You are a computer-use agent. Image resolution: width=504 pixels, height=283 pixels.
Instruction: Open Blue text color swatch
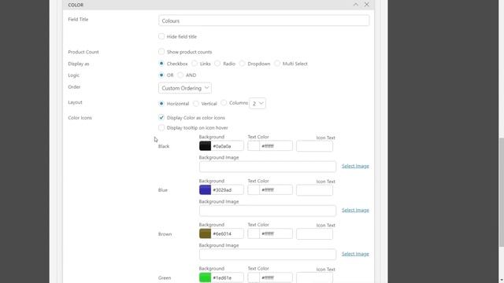point(254,190)
